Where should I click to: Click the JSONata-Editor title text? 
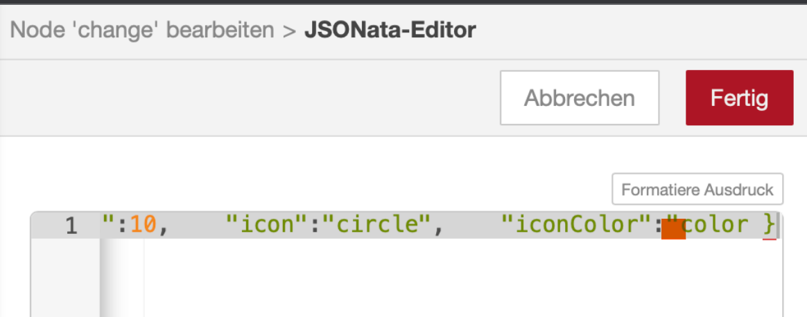tap(390, 30)
